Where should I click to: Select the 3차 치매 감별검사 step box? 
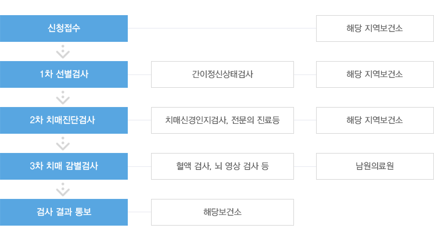tap(64, 166)
